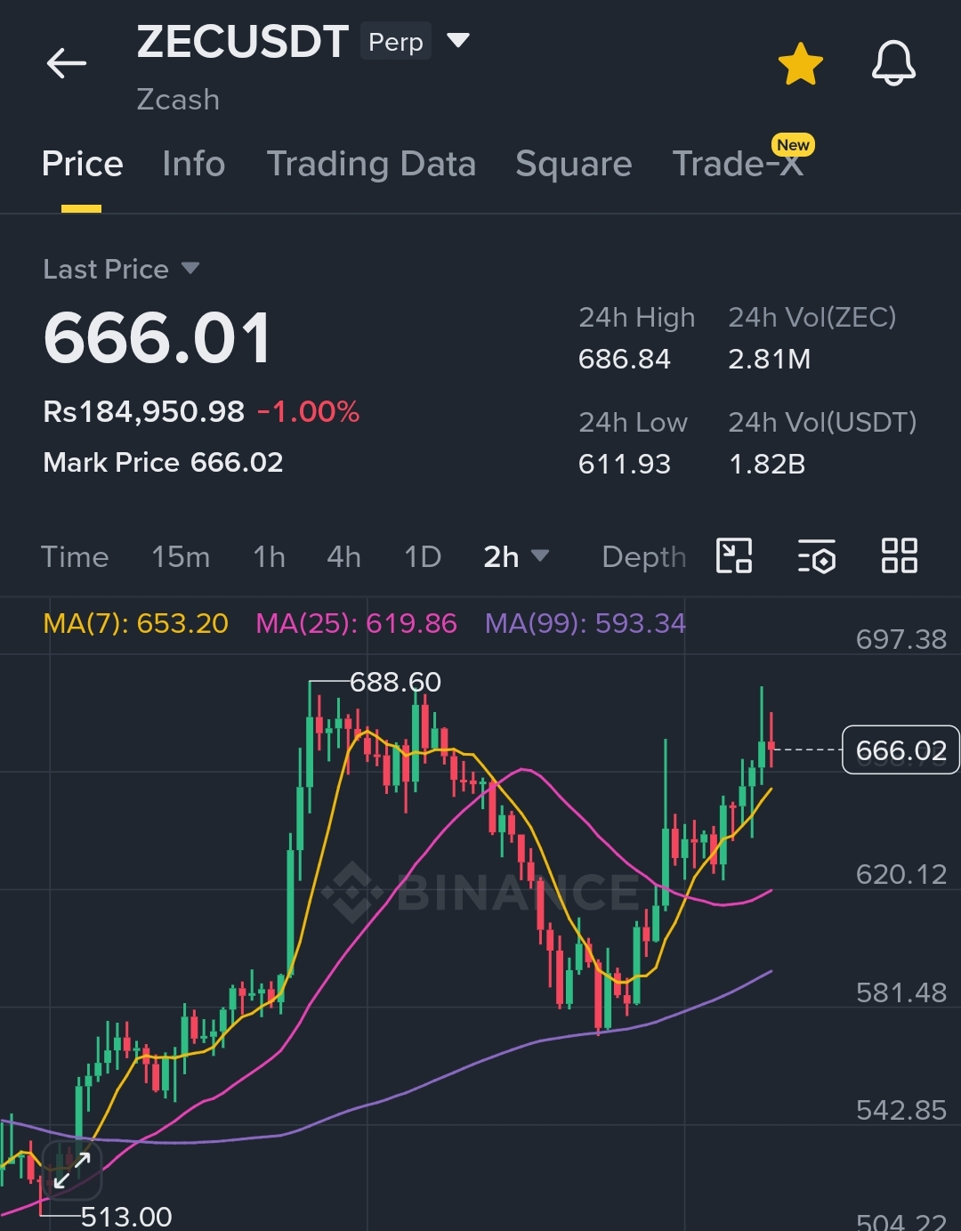
Task: Tap the Rs184,950.98 converted price
Action: pyautogui.click(x=143, y=411)
